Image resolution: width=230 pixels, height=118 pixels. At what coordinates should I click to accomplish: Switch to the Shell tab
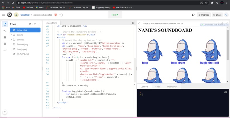pyautogui.click(x=158, y=87)
